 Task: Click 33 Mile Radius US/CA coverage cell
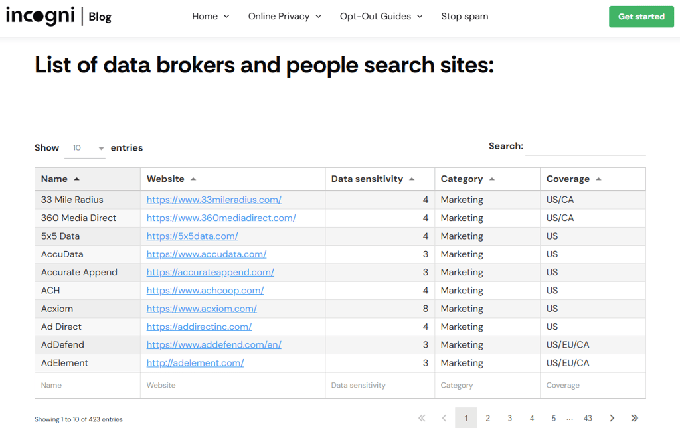click(593, 200)
